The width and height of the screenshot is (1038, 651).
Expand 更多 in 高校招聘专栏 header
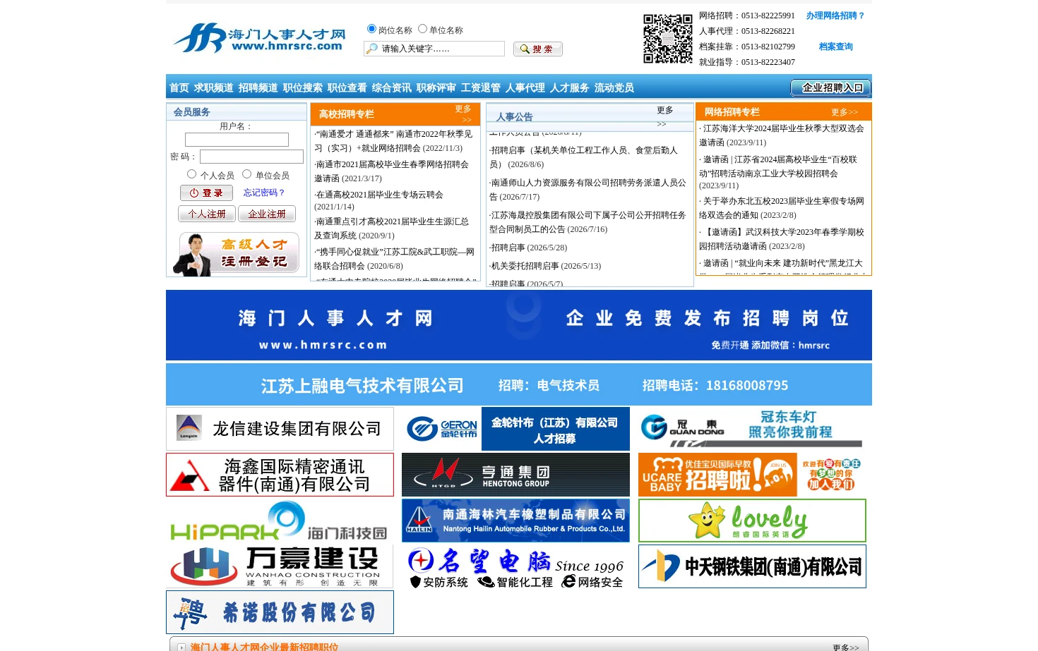[x=463, y=114]
